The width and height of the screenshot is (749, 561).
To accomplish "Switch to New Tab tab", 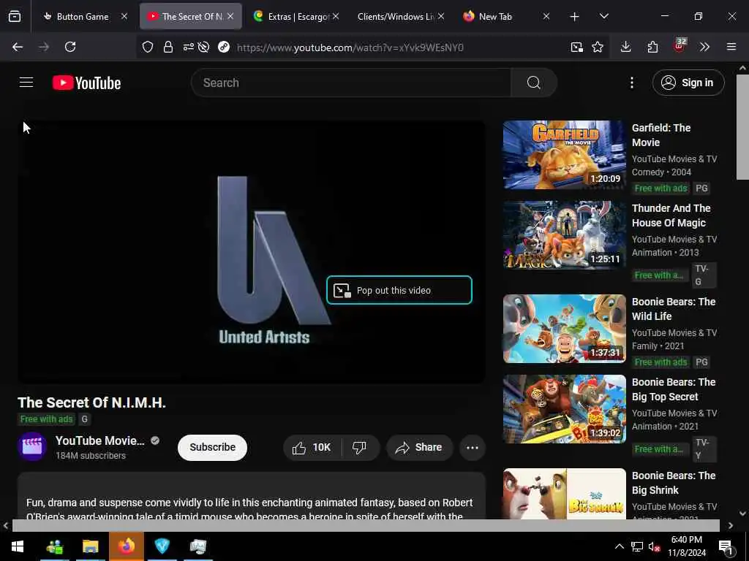I will [497, 17].
